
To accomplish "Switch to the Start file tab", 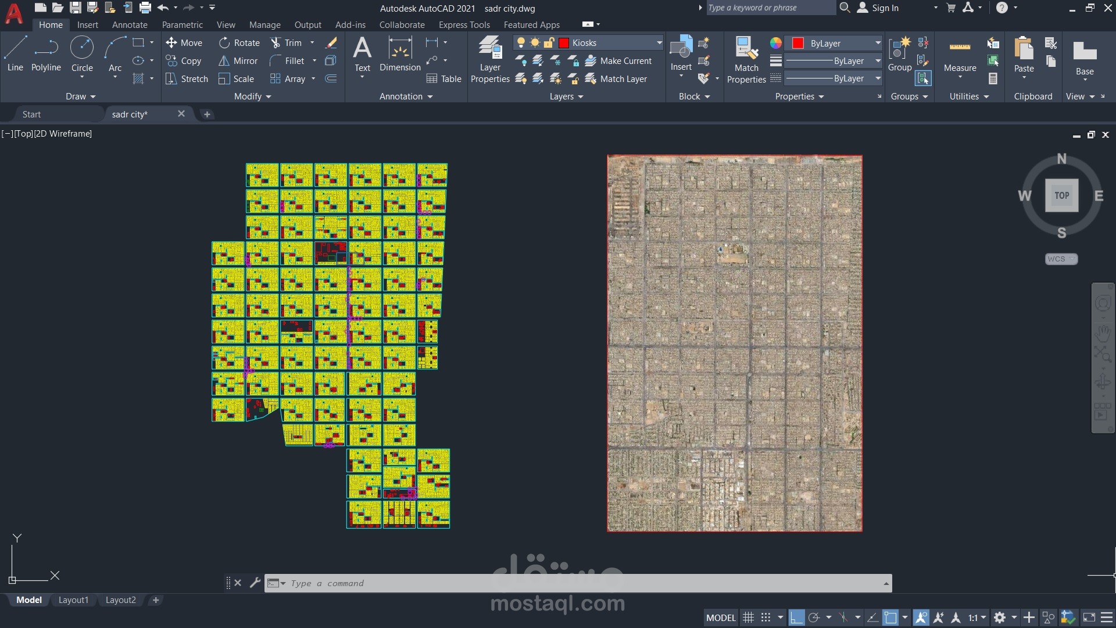I will (31, 114).
